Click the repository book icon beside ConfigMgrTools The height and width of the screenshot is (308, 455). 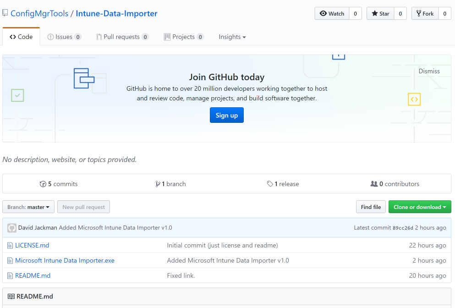5,13
